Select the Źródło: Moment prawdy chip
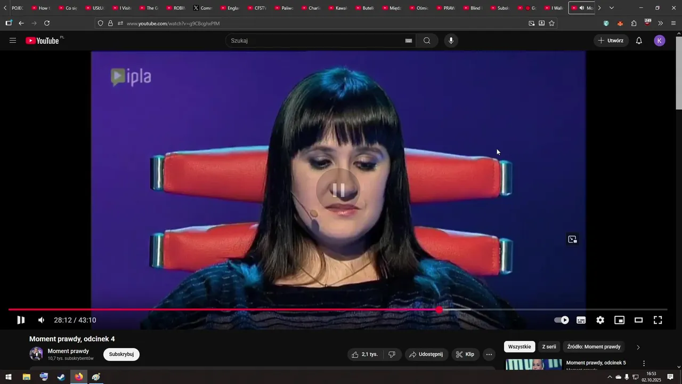Viewport: 682px width, 384px height. (594, 347)
